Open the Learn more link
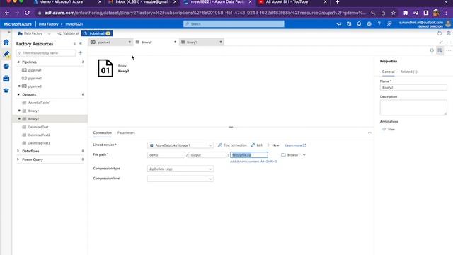Screen dimensions: 453x255 pyautogui.click(x=295, y=145)
